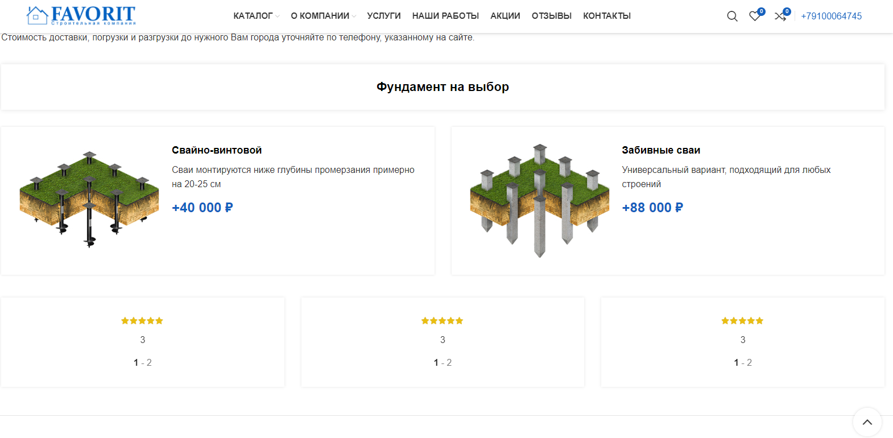Open the compare shuffle icon
Image resolution: width=893 pixels, height=438 pixels.
[x=780, y=16]
